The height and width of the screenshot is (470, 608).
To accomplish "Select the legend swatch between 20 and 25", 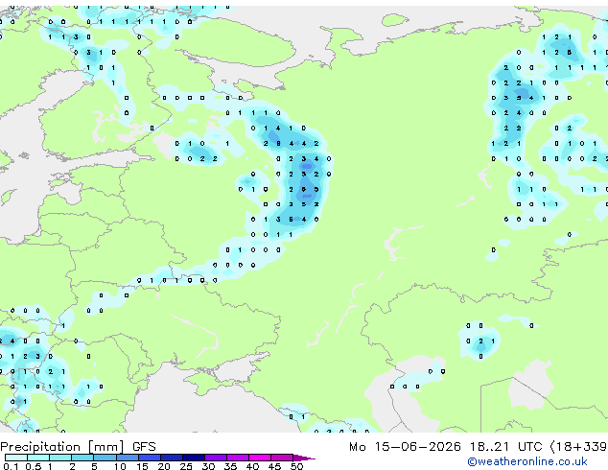I will pyautogui.click(x=172, y=458).
